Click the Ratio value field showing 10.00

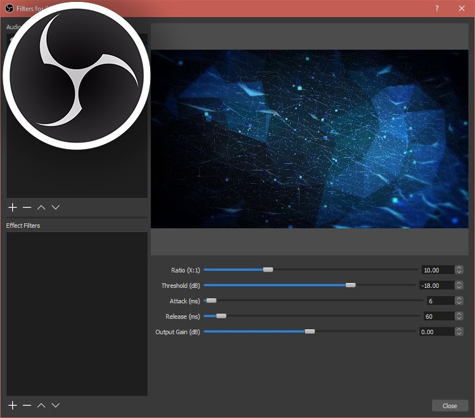pos(438,270)
